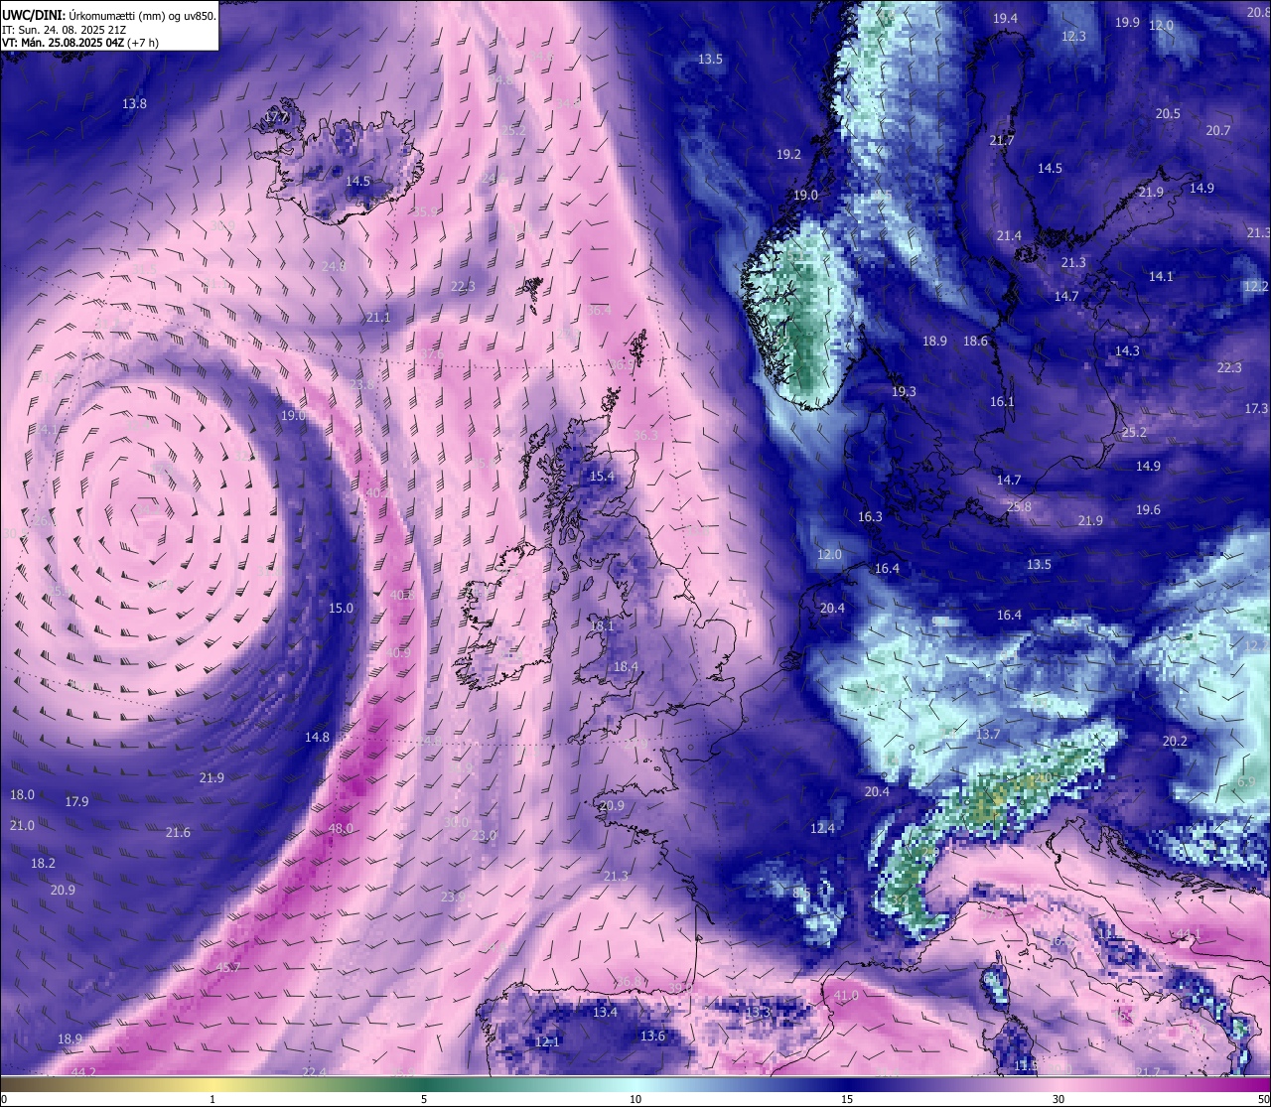Click the 48.0 value in the moisture band
This screenshot has width=1271, height=1107.
(x=341, y=828)
